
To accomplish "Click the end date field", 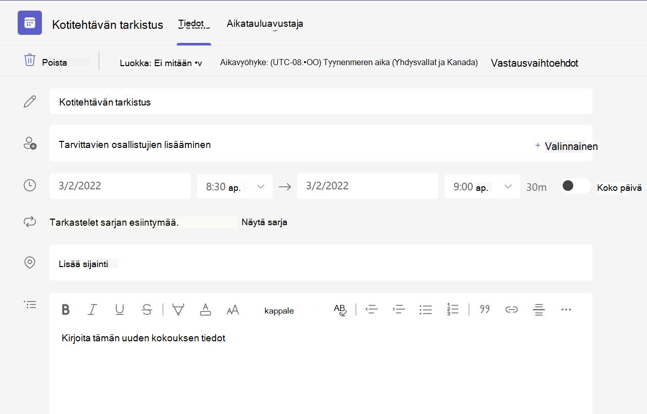I will tap(368, 186).
